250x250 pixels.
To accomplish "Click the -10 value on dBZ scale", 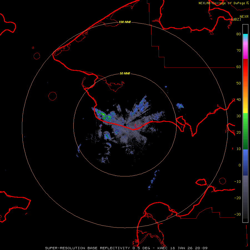I will 237,182.
